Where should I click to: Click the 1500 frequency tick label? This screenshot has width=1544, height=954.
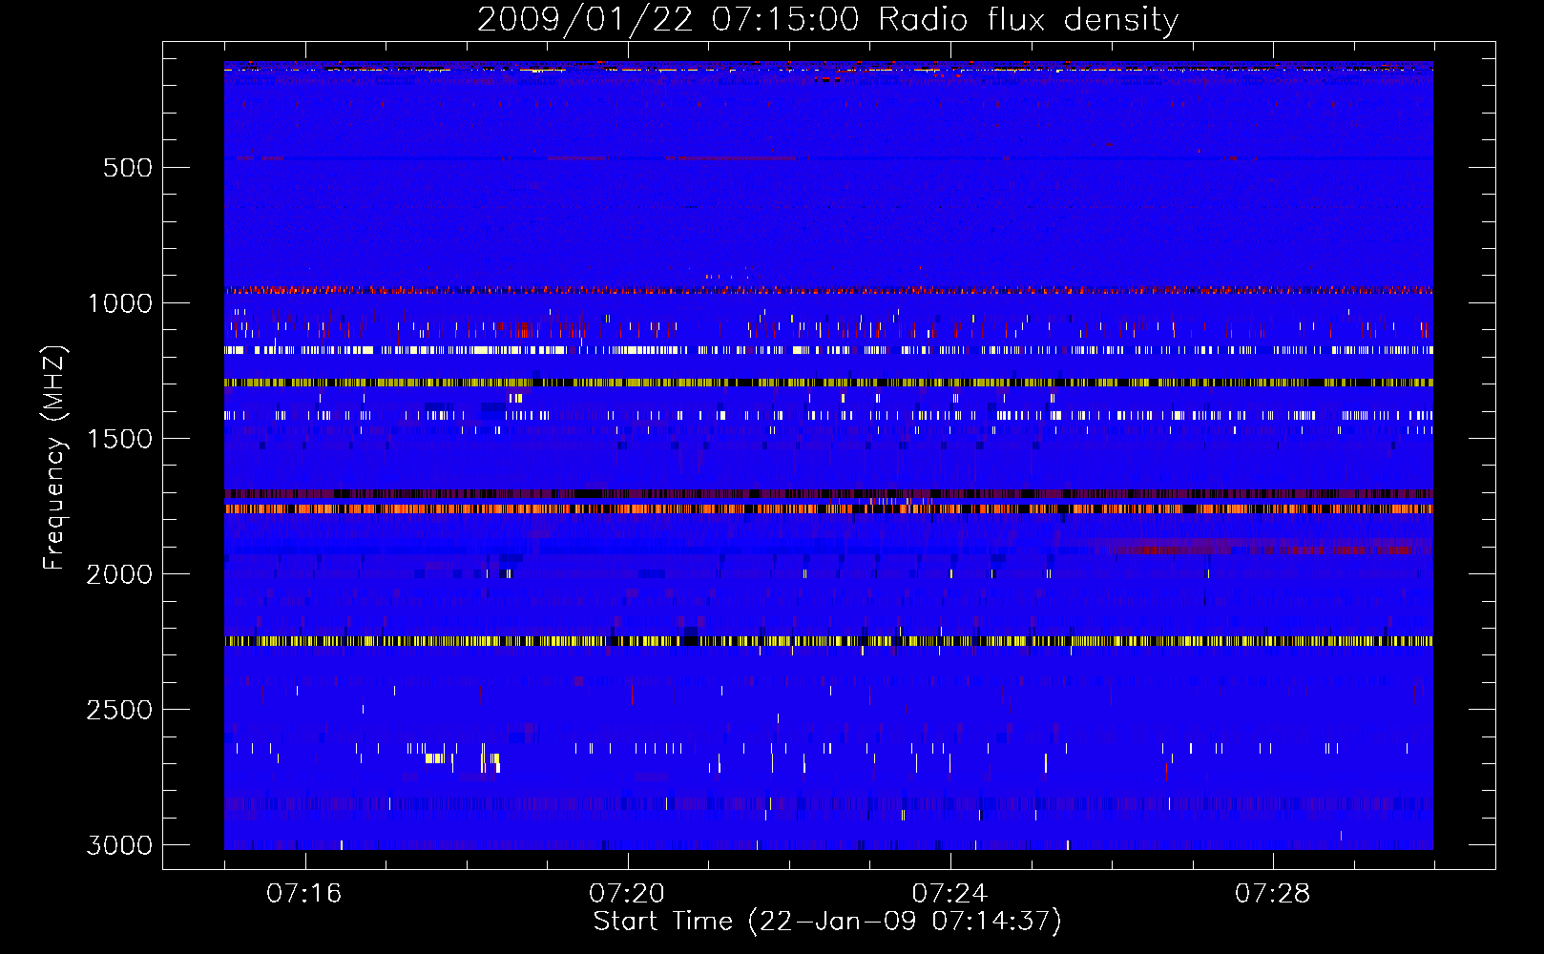tap(119, 439)
